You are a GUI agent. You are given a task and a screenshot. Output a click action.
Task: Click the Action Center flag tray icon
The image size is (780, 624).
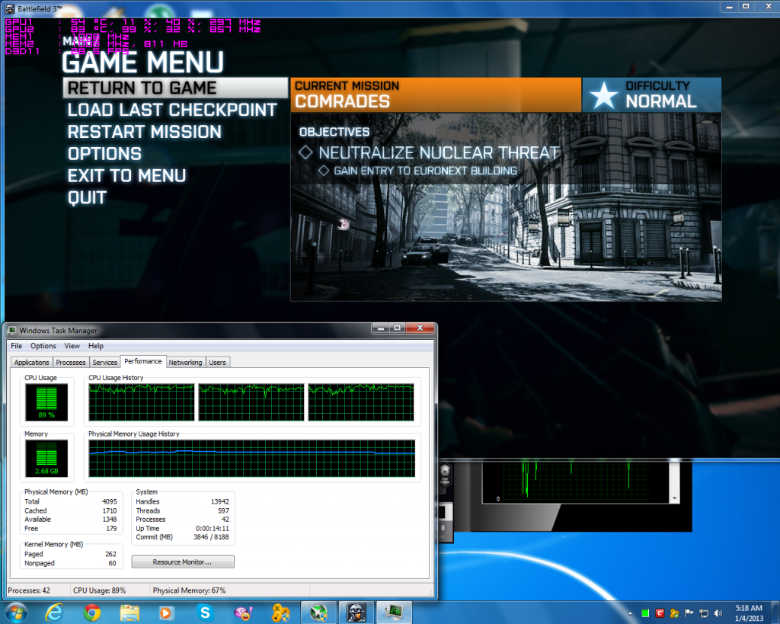coord(689,613)
